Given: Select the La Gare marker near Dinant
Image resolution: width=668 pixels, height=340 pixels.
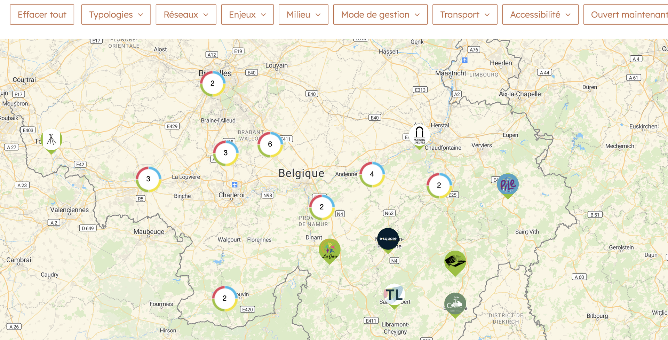Looking at the screenshot, I should pyautogui.click(x=329, y=250).
